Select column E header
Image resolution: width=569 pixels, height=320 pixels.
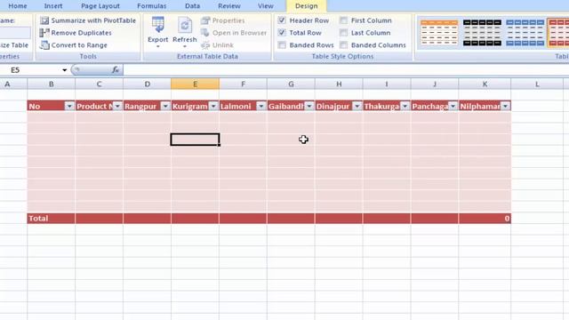(x=195, y=84)
